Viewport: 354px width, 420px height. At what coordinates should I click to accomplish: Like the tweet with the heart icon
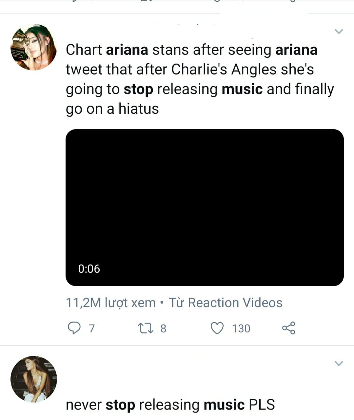217,328
